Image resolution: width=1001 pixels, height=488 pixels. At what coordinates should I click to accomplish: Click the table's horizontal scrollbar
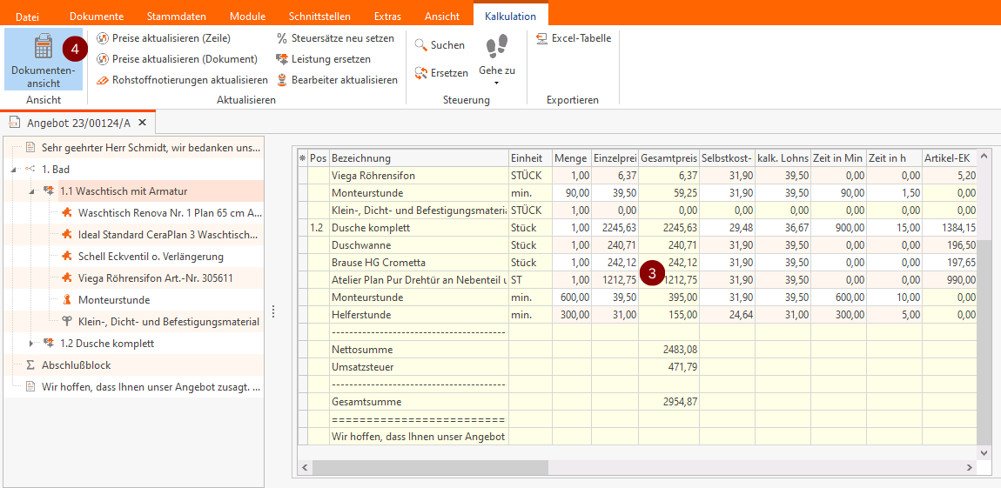430,468
